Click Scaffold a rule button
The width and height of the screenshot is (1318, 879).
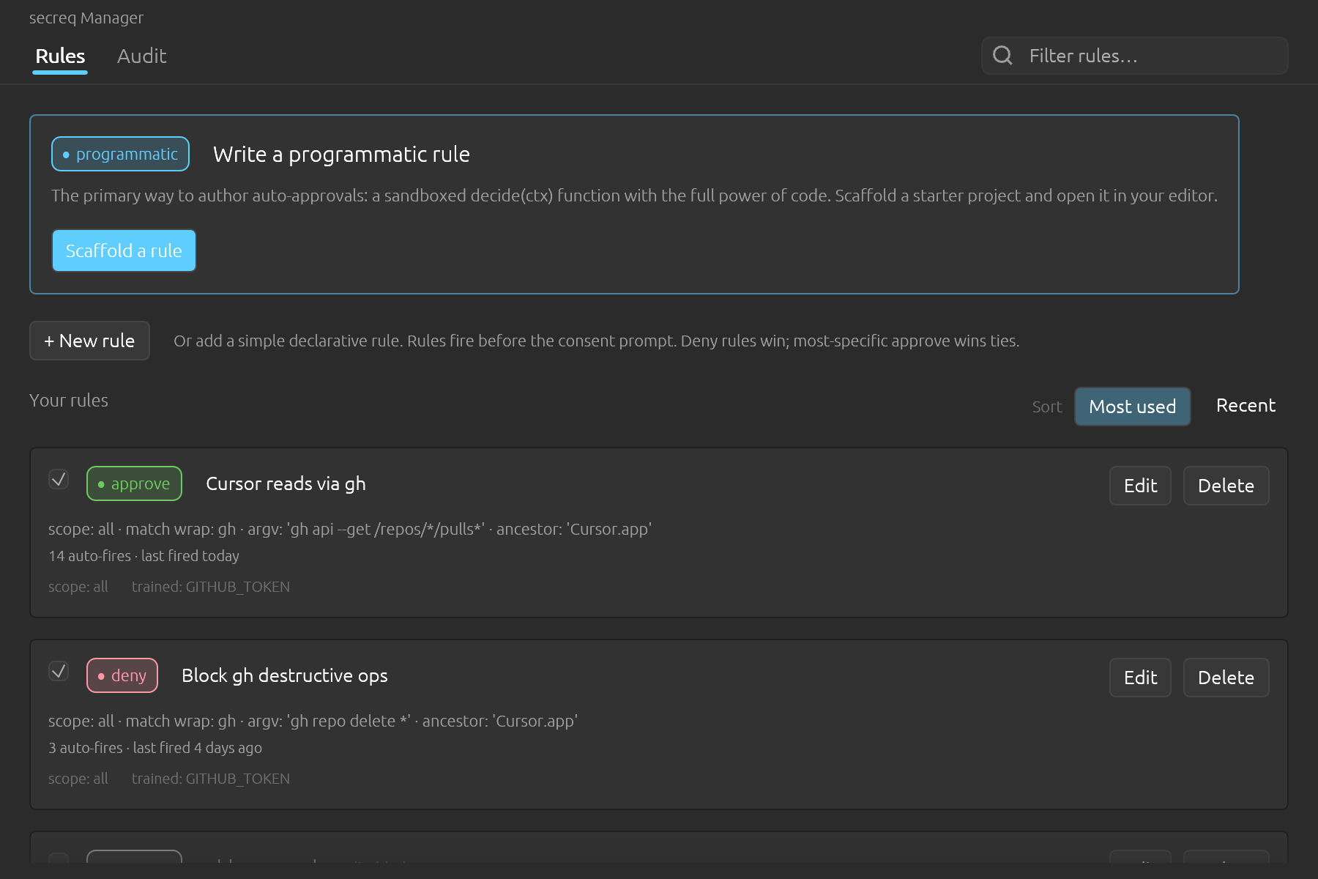[124, 251]
